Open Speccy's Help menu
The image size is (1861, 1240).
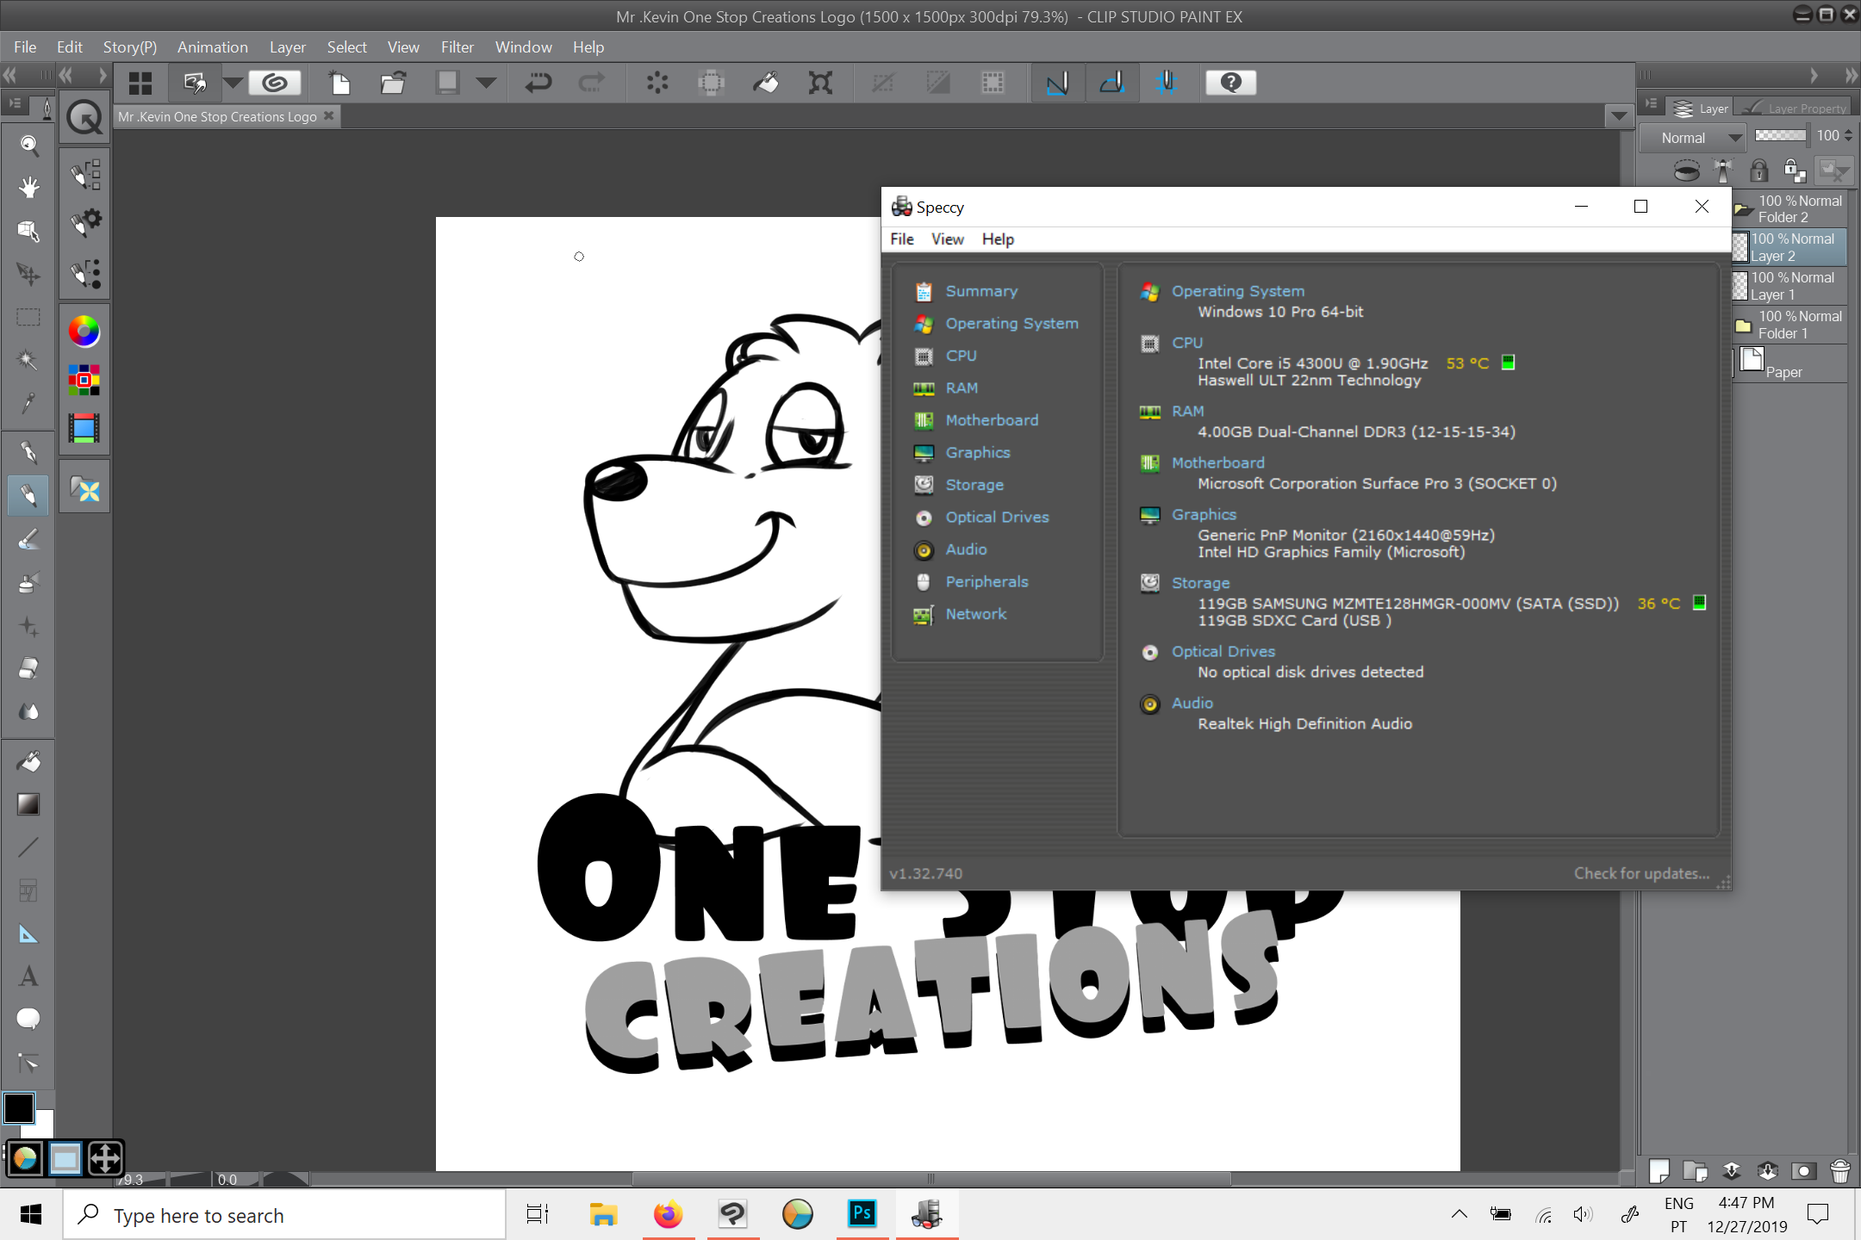(998, 239)
